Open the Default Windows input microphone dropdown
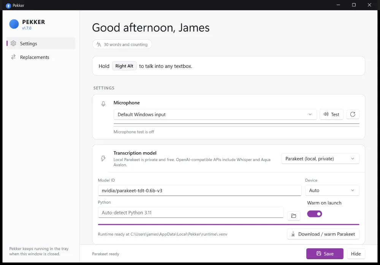The height and width of the screenshot is (265, 380). (215, 114)
